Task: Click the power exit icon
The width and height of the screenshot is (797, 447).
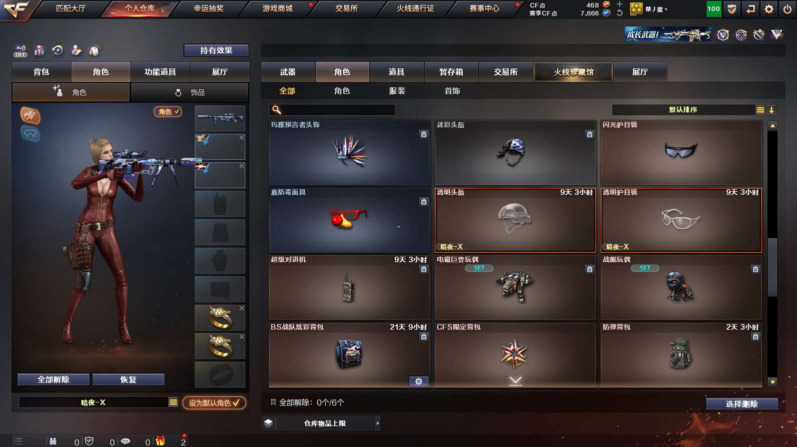Action: (x=787, y=9)
